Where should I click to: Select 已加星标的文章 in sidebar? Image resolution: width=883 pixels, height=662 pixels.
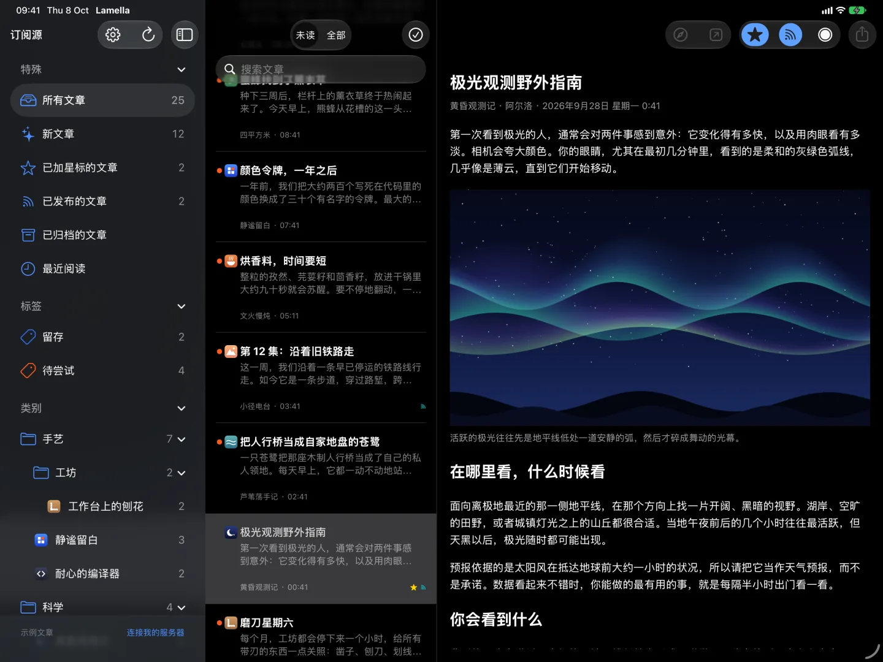click(102, 167)
